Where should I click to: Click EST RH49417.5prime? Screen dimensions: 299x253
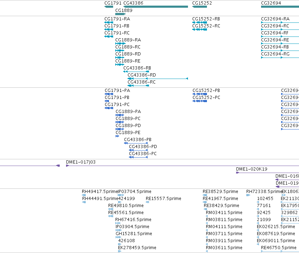(100, 192)
